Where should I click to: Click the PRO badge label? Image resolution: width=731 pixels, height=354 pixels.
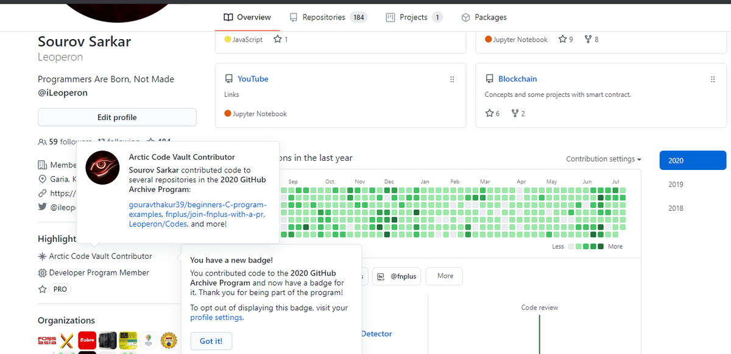tap(60, 289)
